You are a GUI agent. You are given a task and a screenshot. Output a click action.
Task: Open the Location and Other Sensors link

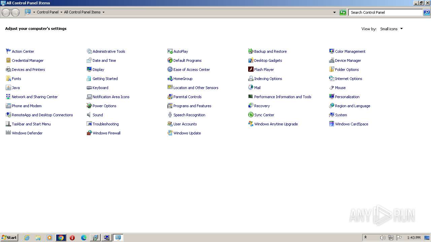pyautogui.click(x=196, y=88)
